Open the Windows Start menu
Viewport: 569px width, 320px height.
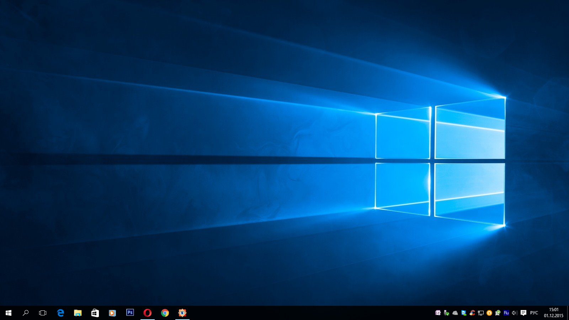[9, 313]
